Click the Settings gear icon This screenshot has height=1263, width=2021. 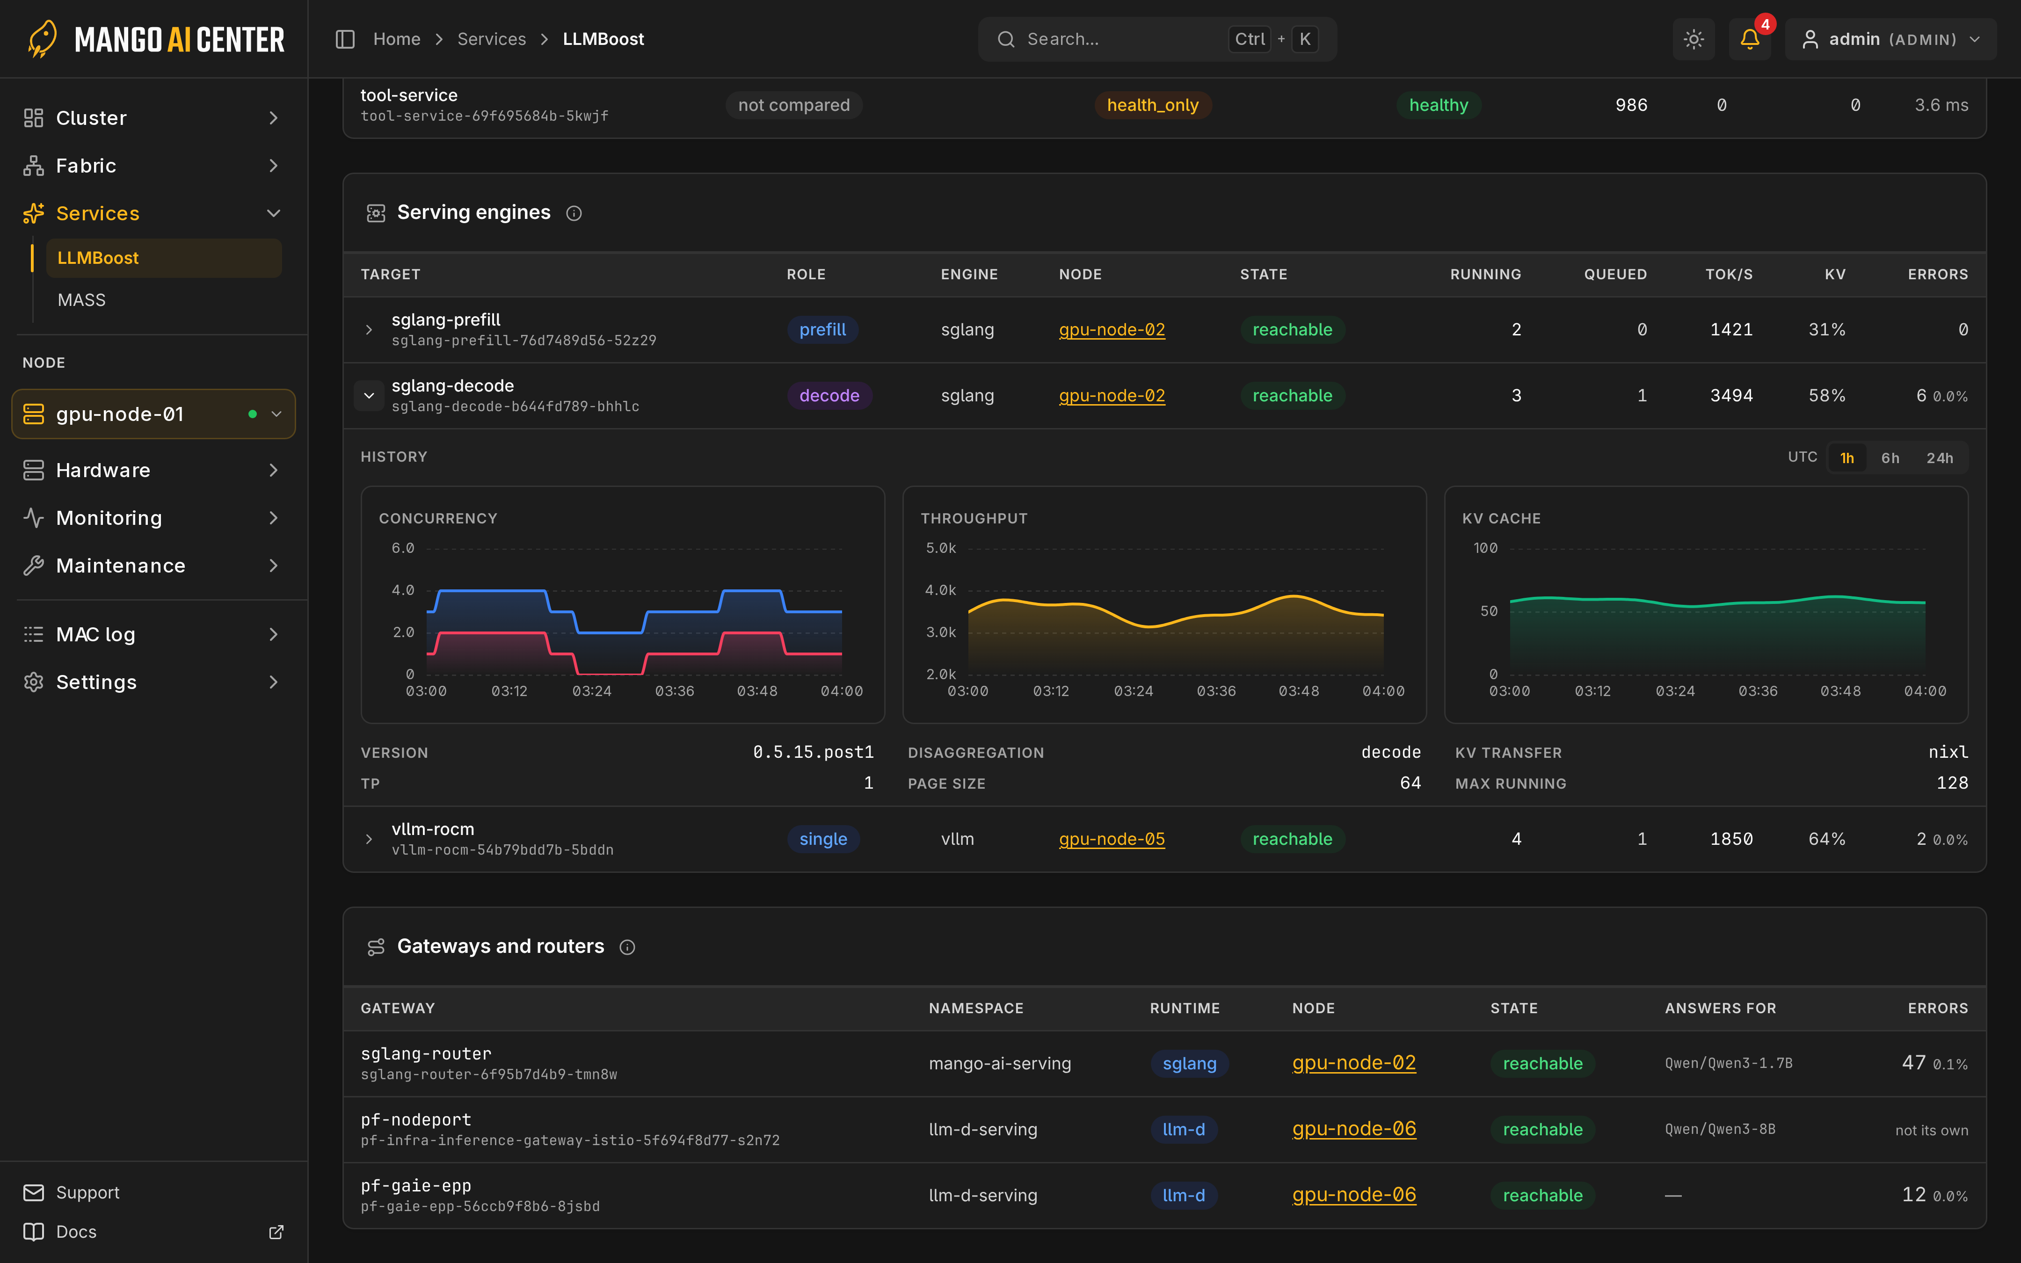click(33, 682)
